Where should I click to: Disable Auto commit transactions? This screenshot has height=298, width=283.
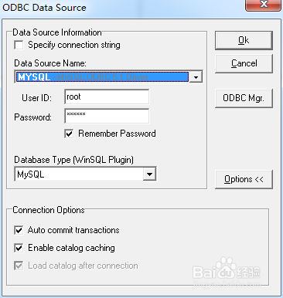(x=19, y=230)
